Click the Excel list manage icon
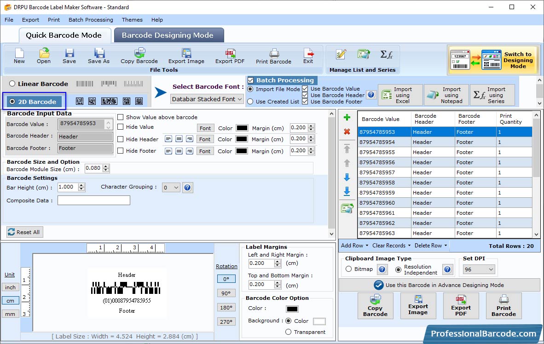 [x=364, y=54]
